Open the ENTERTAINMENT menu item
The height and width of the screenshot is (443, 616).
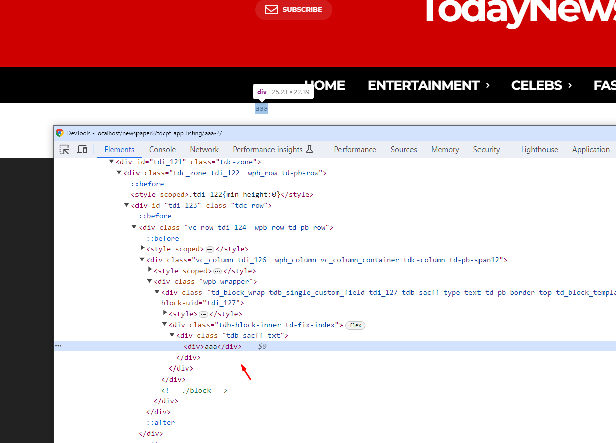point(423,85)
